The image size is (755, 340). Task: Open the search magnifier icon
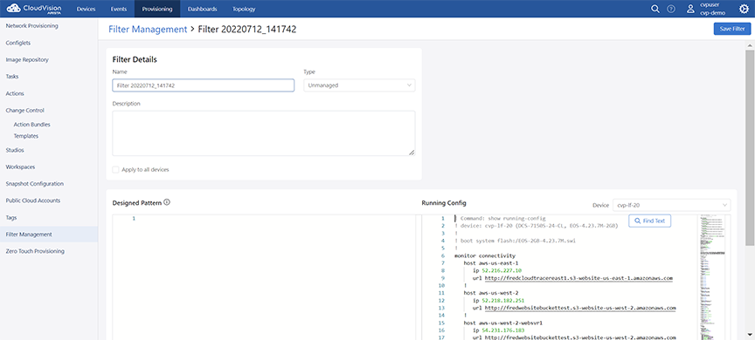pyautogui.click(x=655, y=9)
